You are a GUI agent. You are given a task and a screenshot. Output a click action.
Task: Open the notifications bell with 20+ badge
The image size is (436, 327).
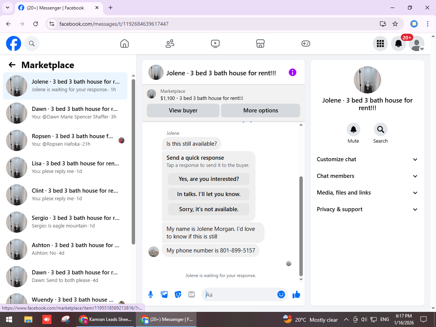[x=399, y=44]
